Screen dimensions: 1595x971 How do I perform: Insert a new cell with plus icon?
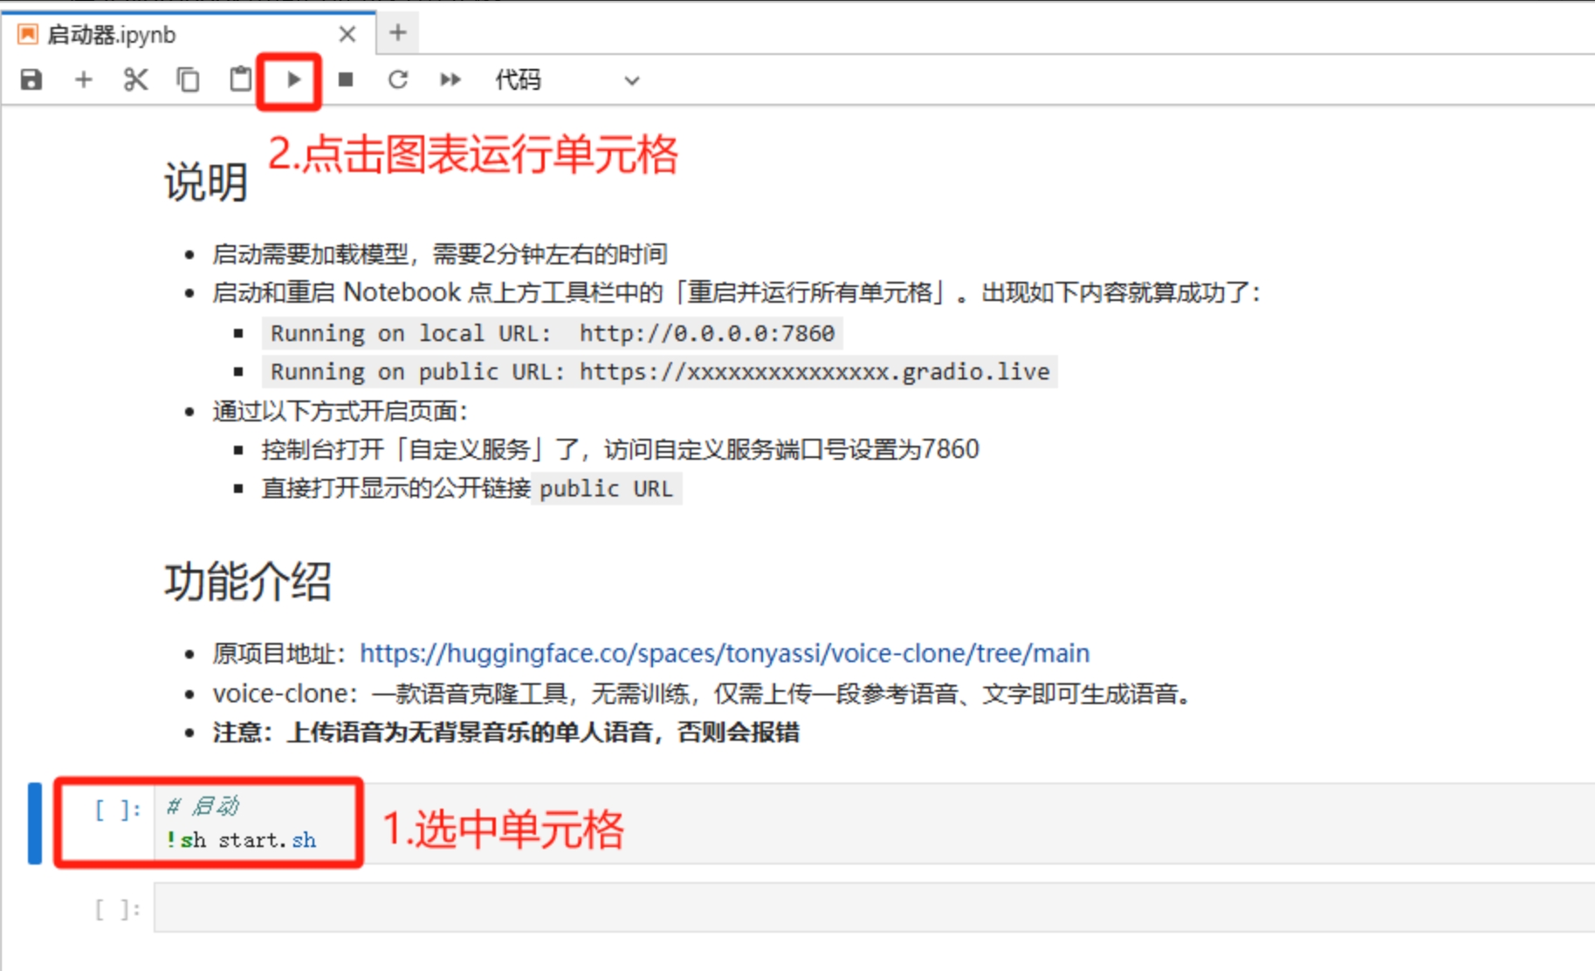point(84,80)
